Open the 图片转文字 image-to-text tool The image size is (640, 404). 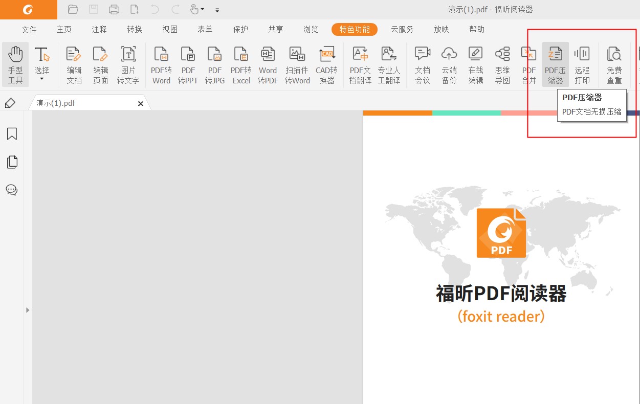[128, 64]
